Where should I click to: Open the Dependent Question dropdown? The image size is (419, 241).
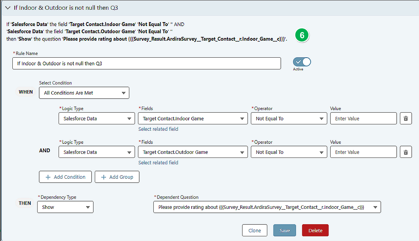click(267, 207)
